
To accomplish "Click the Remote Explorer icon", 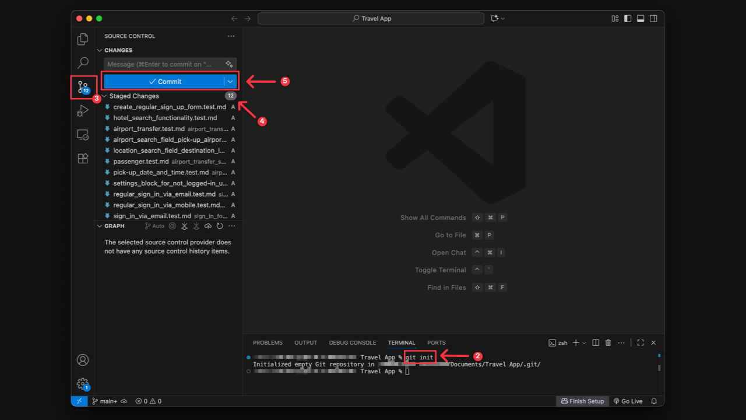I will pyautogui.click(x=82, y=134).
